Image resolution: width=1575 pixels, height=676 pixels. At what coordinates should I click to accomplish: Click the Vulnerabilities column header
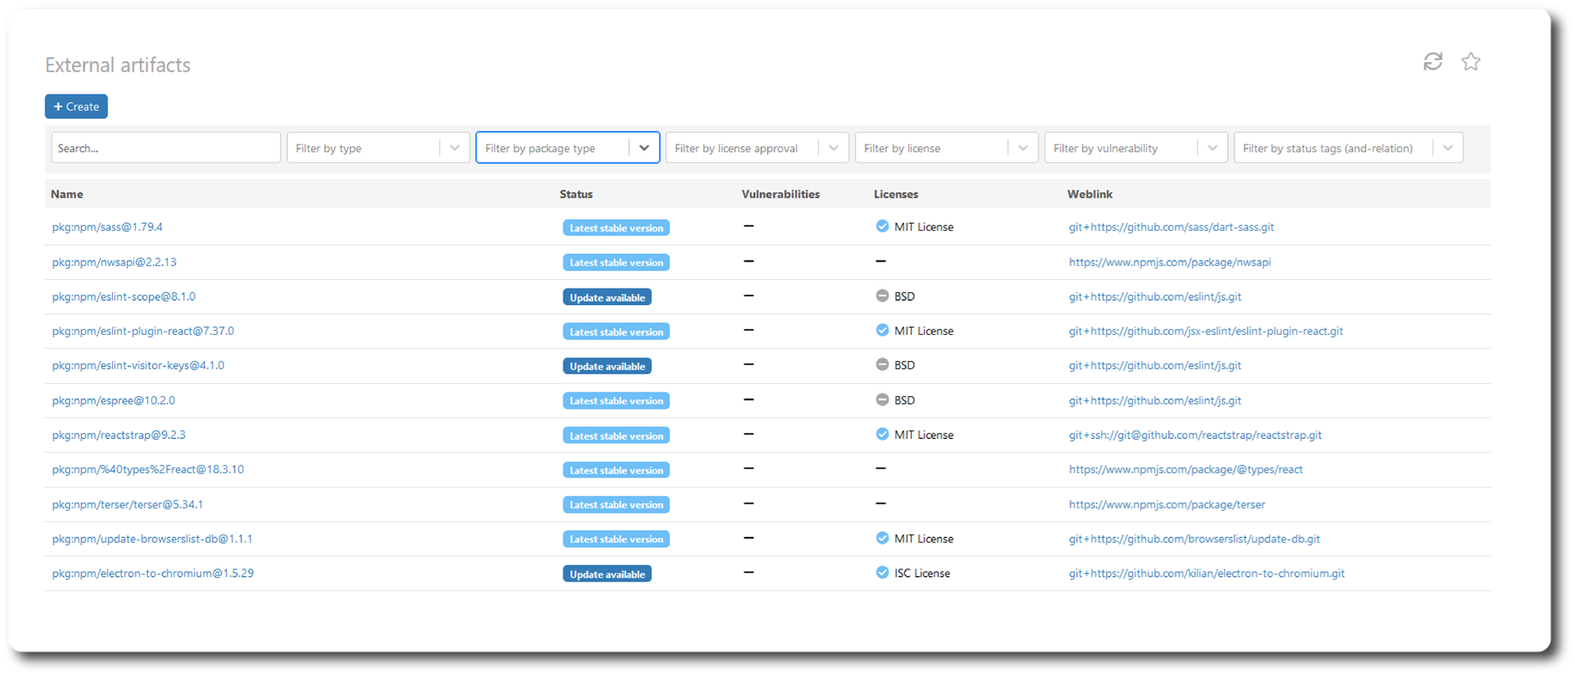coord(780,194)
